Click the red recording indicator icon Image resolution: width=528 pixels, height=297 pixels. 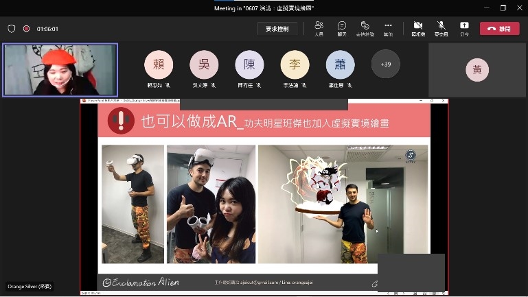[x=26, y=29]
